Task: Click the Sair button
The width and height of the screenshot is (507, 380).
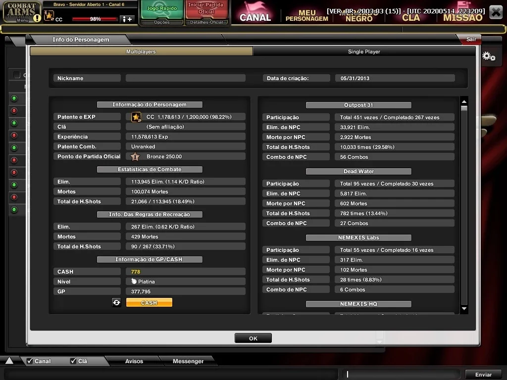Action: tap(471, 39)
